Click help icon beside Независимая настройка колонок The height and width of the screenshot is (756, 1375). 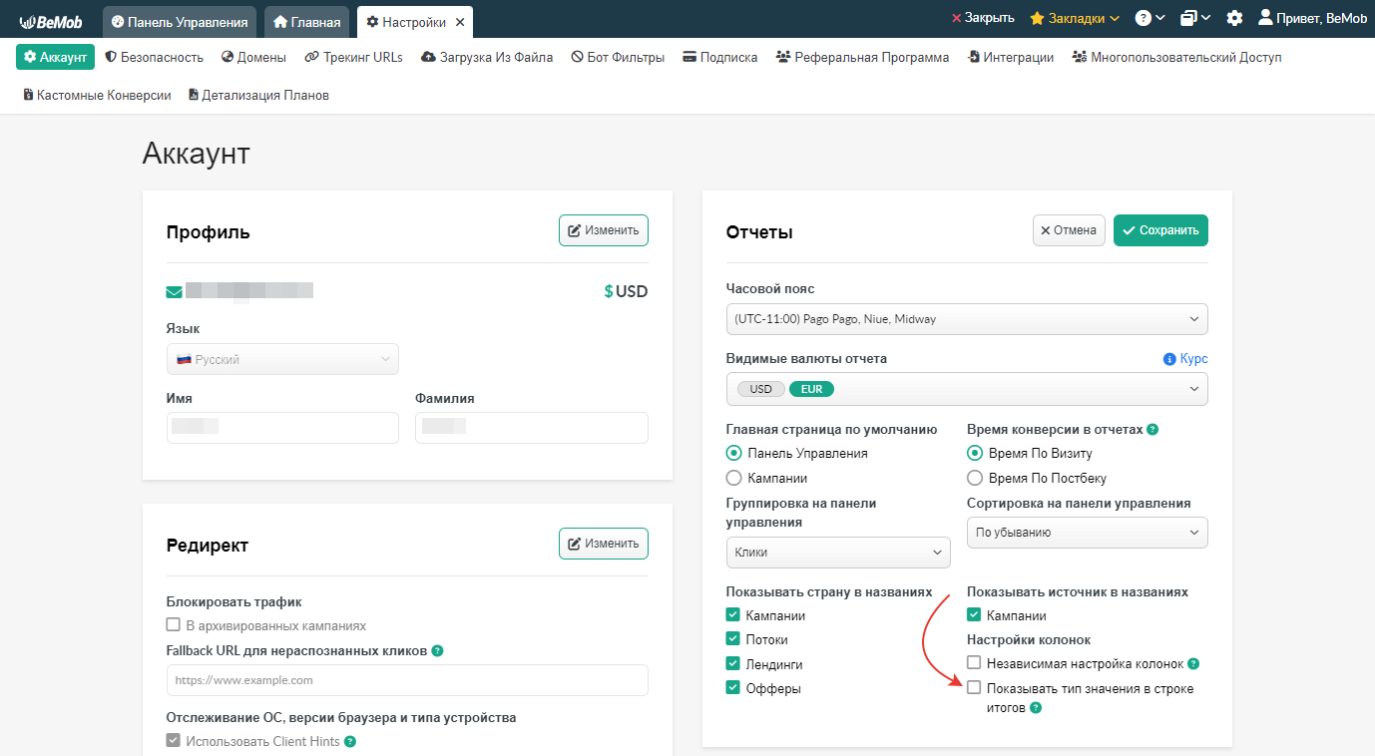point(1193,663)
